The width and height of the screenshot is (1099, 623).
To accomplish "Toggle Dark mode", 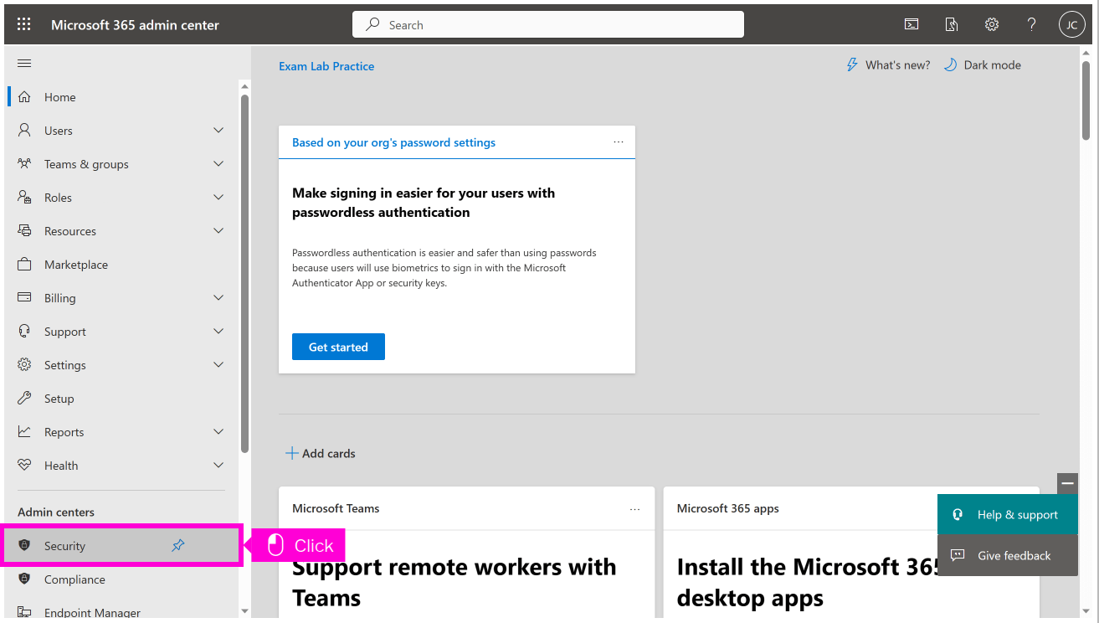I will (x=983, y=65).
